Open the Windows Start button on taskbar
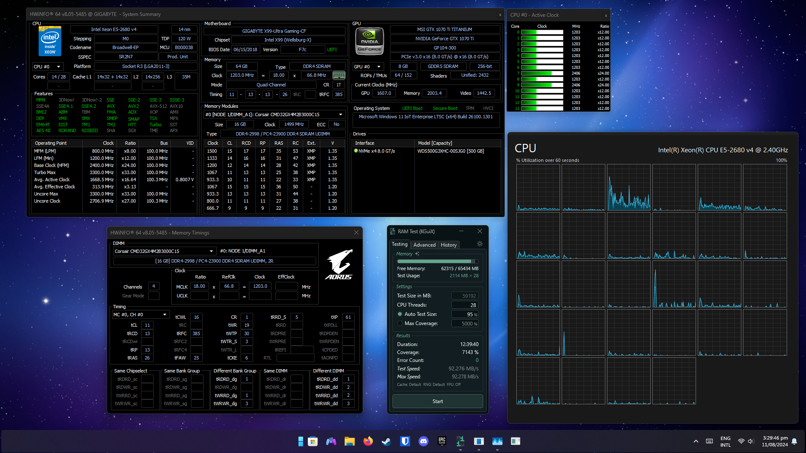This screenshot has height=453, width=806. coord(301,441)
